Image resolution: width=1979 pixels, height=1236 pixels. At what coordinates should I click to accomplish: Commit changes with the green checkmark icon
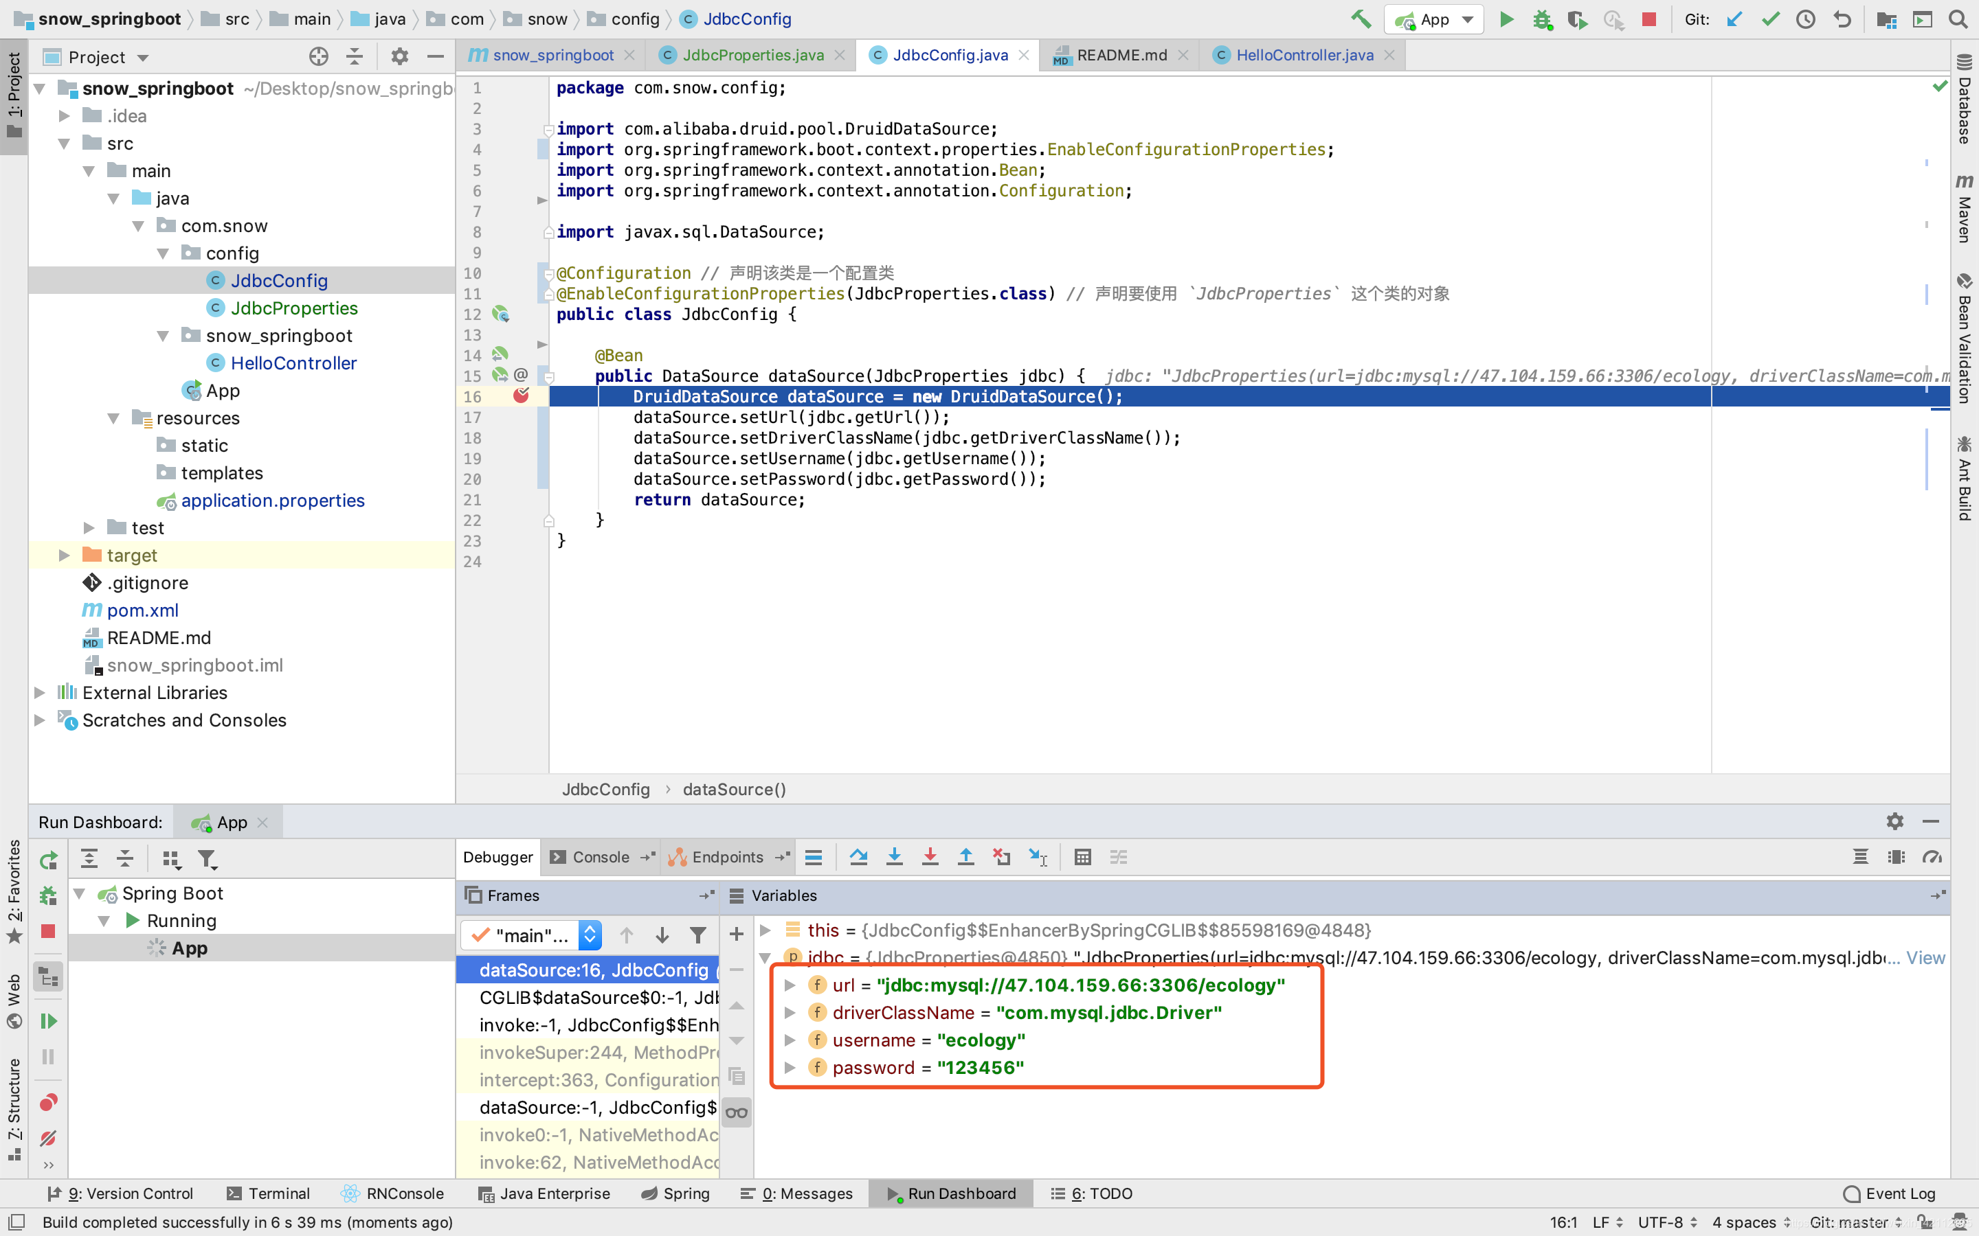(1769, 19)
